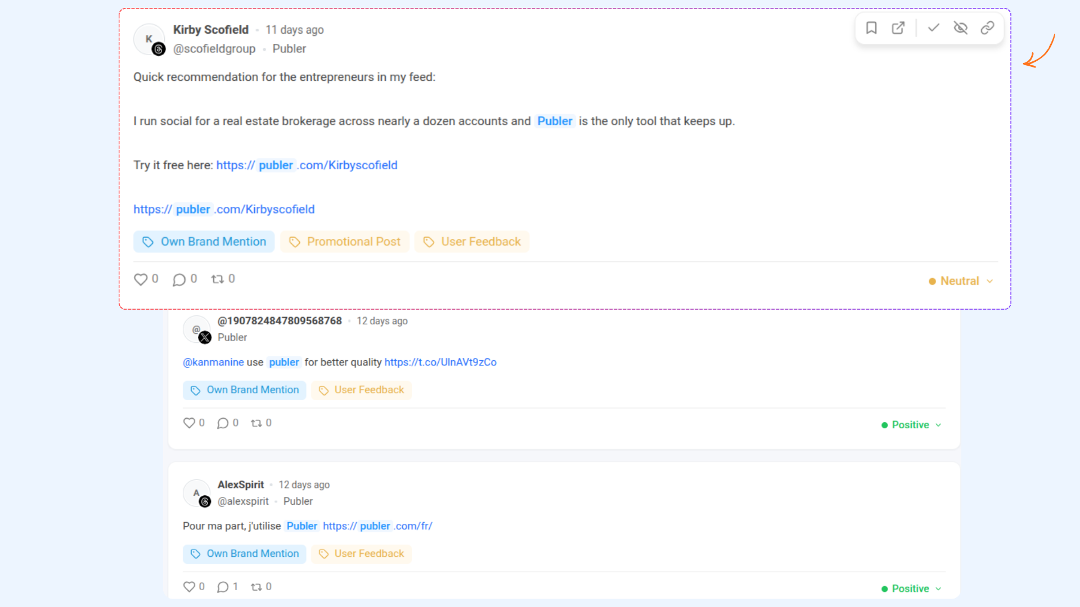The width and height of the screenshot is (1080, 607).
Task: Select Own Brand Mention tag on Kirby post
Action: point(204,242)
